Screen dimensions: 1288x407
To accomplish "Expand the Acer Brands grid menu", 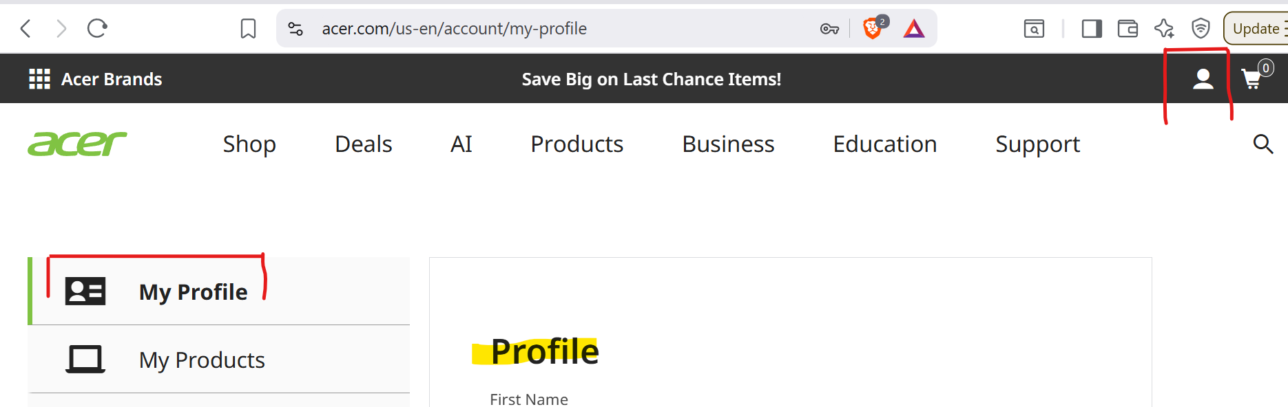I will point(39,80).
